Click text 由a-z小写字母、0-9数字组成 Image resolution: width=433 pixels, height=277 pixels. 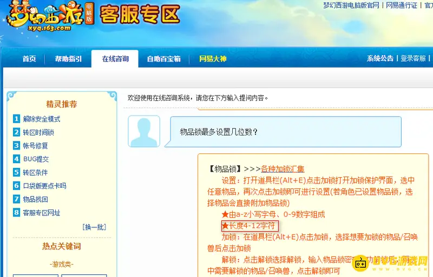click(277, 214)
